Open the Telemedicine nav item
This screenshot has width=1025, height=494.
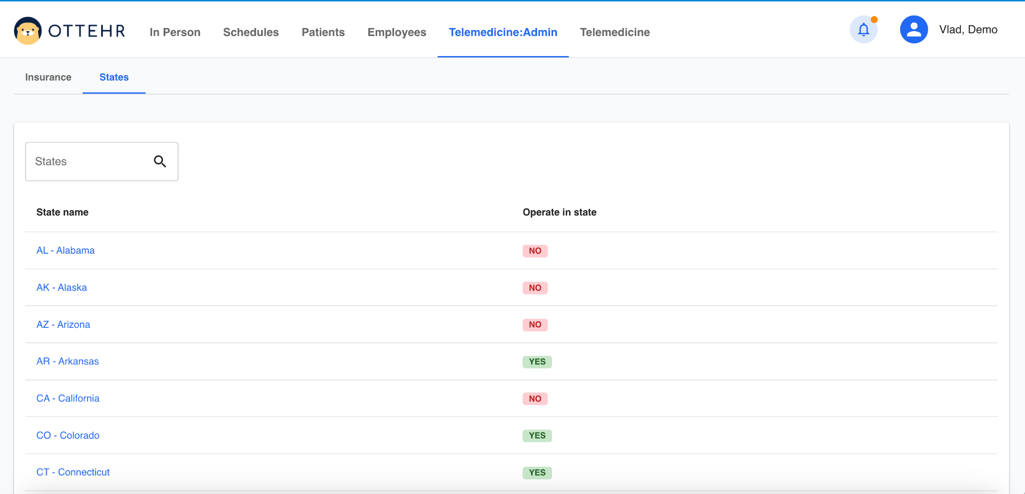615,32
